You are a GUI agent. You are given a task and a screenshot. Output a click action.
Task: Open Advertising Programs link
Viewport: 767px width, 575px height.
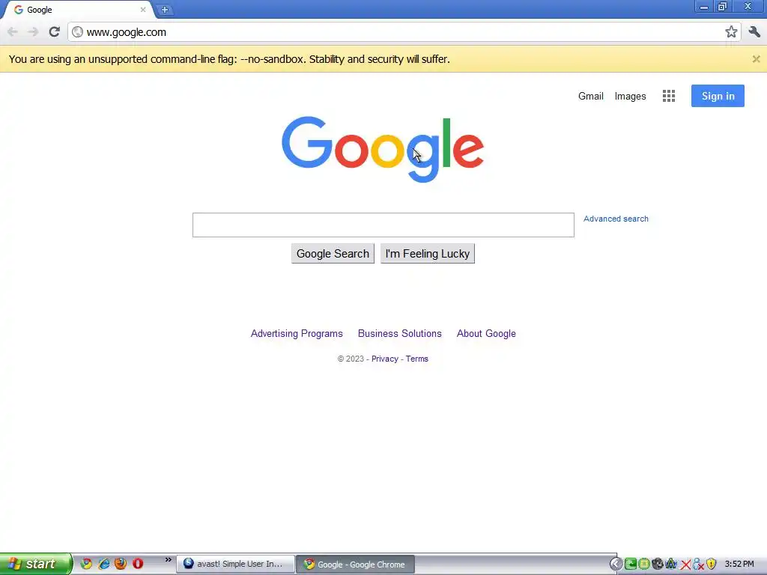(297, 333)
